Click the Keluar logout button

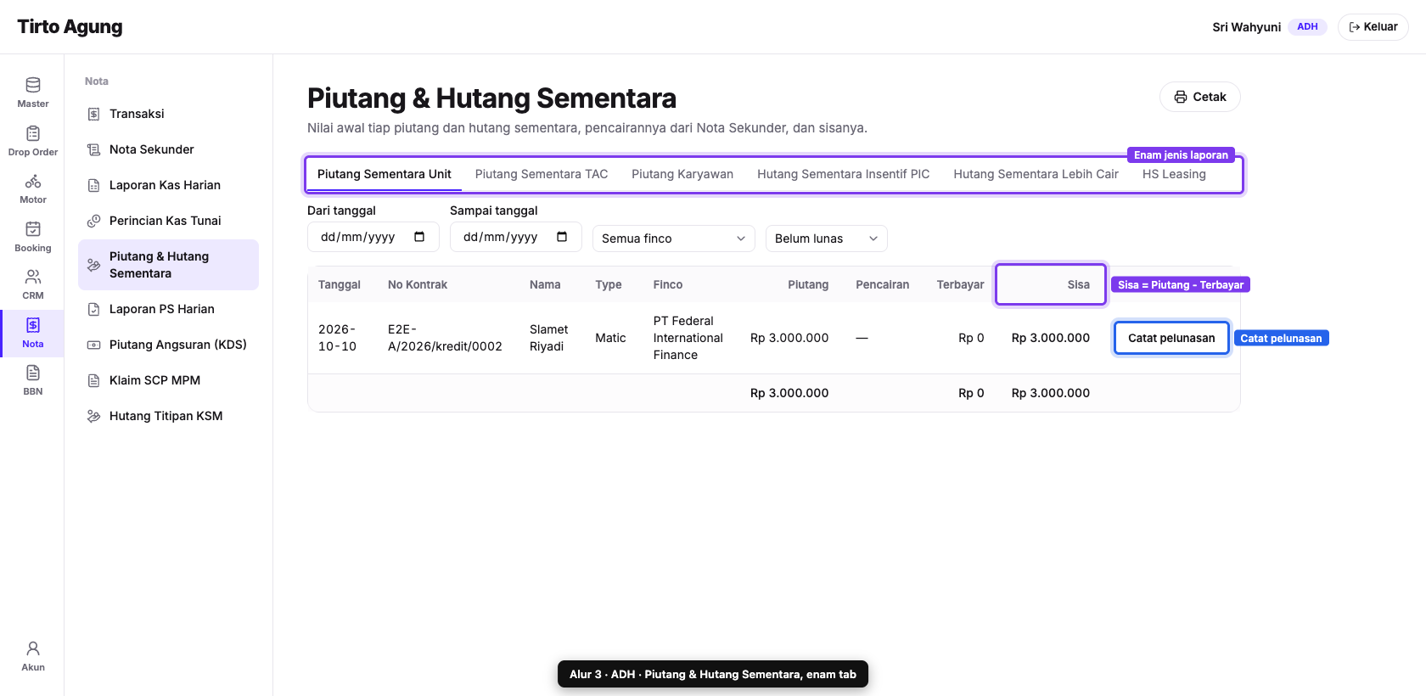(1373, 27)
